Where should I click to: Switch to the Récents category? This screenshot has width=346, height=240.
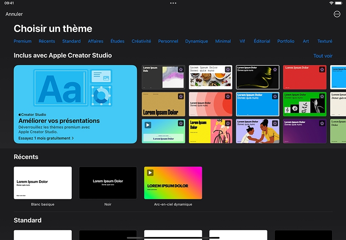(47, 41)
